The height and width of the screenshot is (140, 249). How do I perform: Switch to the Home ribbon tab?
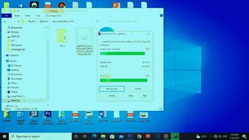click(17, 16)
